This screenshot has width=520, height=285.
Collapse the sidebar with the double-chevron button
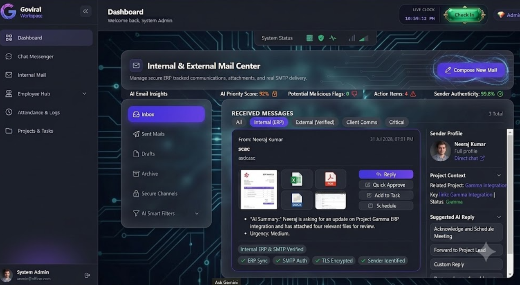pyautogui.click(x=85, y=11)
